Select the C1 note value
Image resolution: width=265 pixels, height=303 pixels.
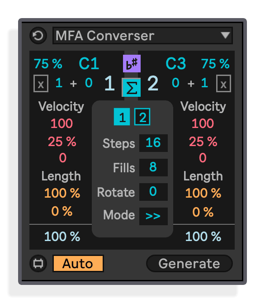[x=89, y=64]
